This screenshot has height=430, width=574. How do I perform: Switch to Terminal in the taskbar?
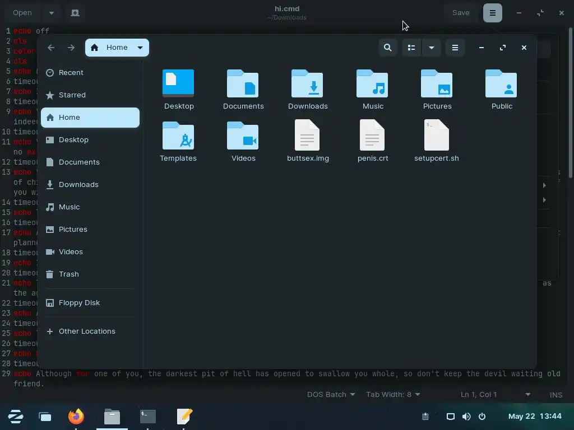coord(148,417)
